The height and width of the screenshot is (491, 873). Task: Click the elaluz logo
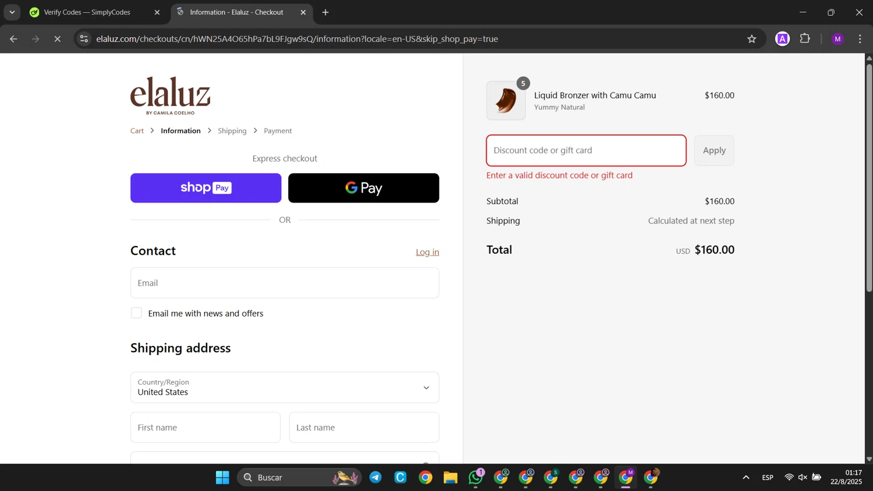pyautogui.click(x=171, y=95)
